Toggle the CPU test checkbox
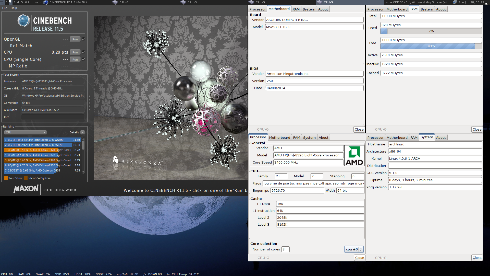Image resolution: width=490 pixels, height=276 pixels. (x=83, y=52)
